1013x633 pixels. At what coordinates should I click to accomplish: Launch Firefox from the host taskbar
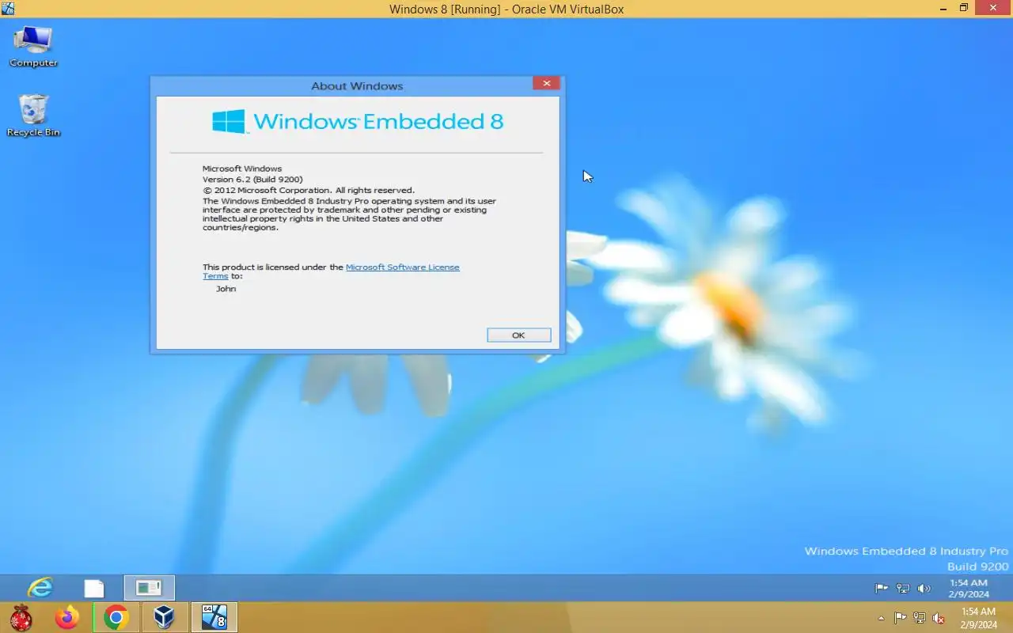point(67,617)
